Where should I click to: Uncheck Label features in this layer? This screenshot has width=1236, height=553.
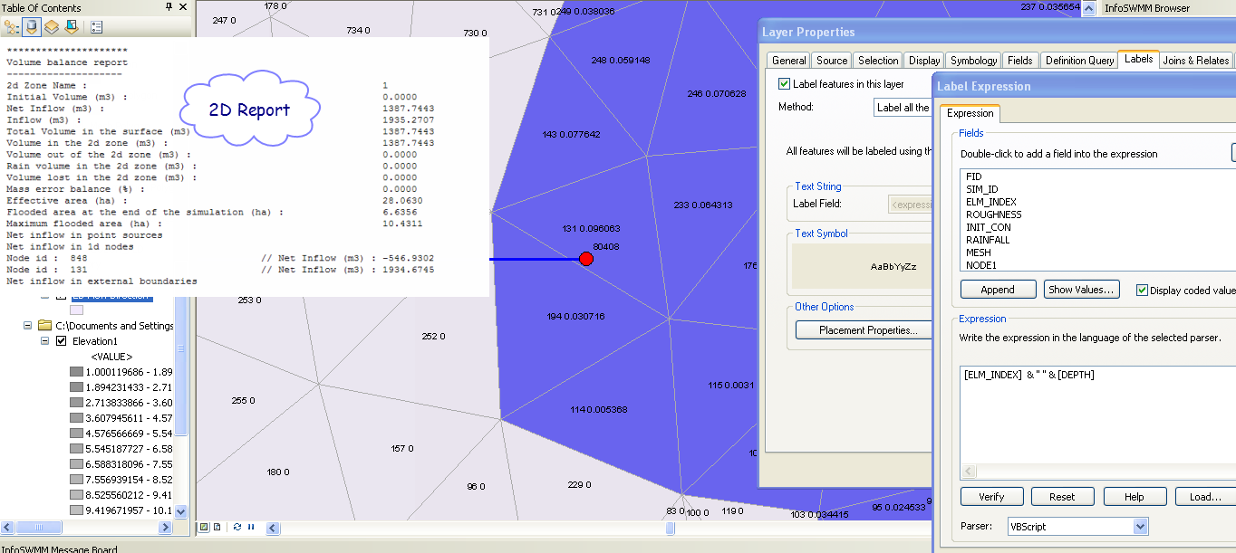pos(784,82)
